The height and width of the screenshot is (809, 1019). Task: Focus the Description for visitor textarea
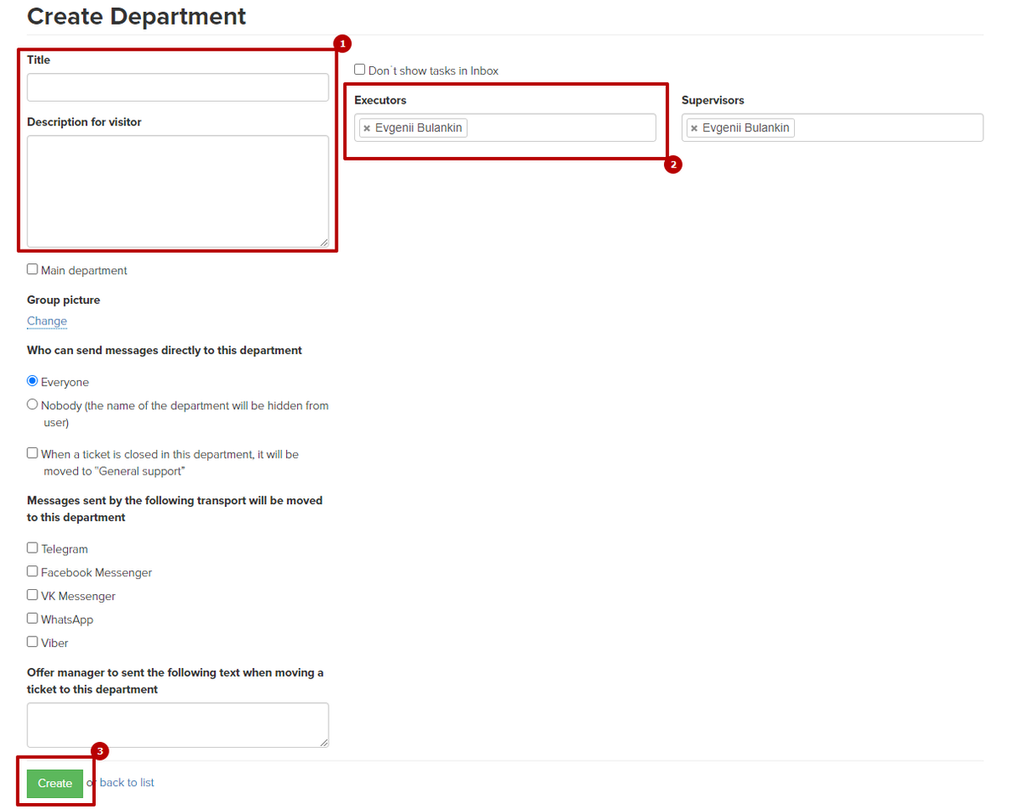click(x=177, y=192)
